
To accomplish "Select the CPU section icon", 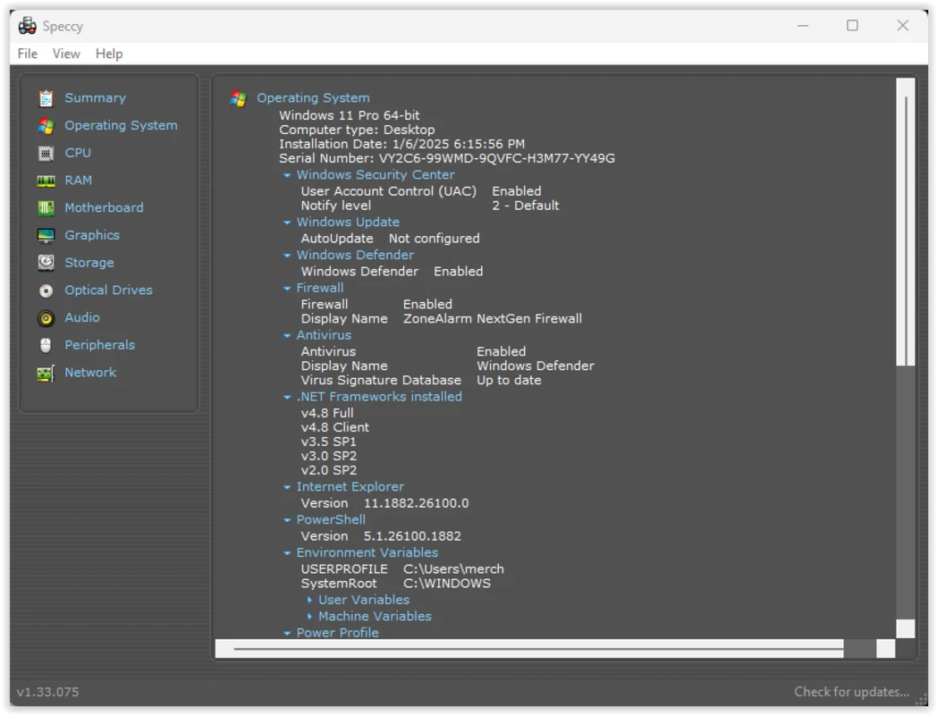I will pos(46,152).
